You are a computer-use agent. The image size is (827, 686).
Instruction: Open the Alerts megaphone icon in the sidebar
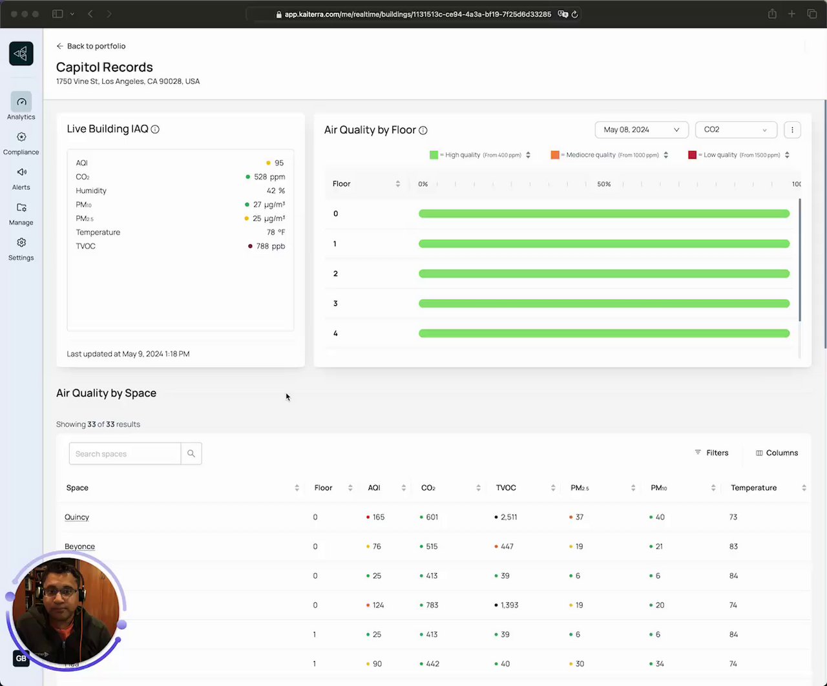(21, 172)
